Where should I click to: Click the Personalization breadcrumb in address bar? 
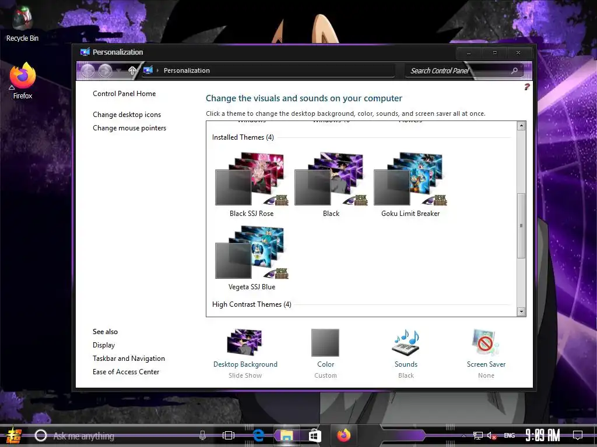point(187,70)
